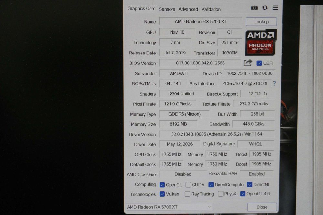Take a screenshot with the camera icon
Viewport: 323px width, 215px height.
(255, 8)
